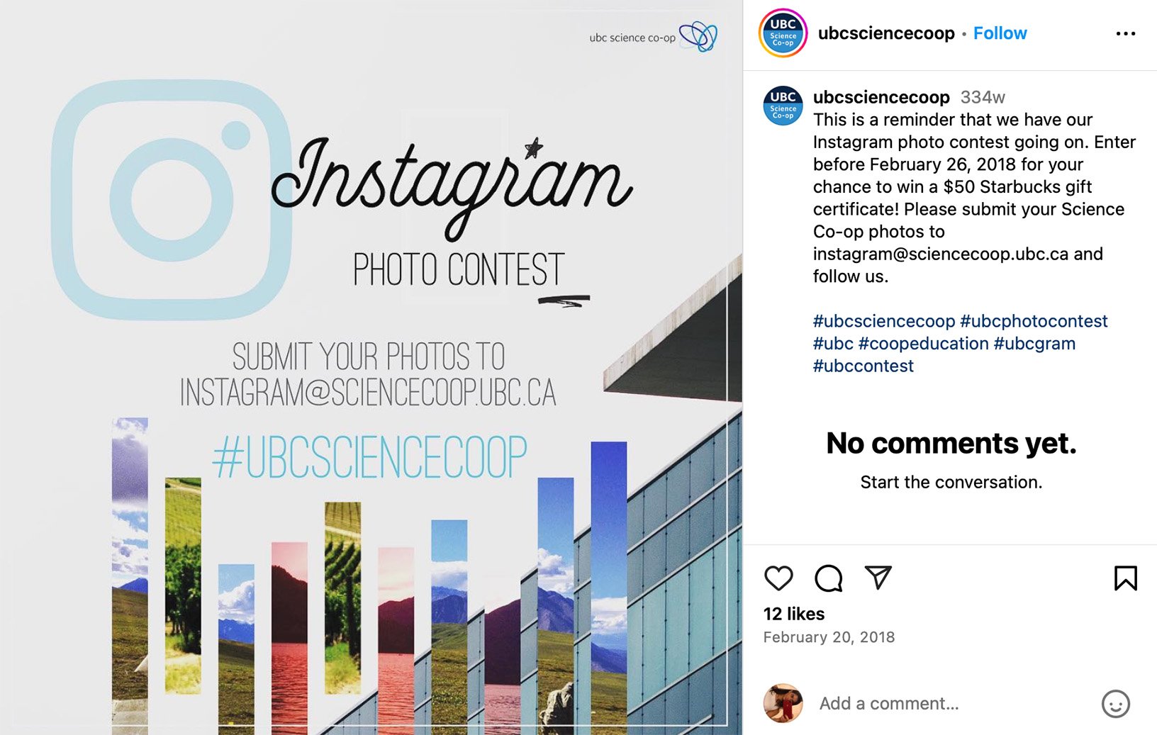Open the #ubccontest hashtag
This screenshot has height=735, width=1157.
(x=863, y=366)
